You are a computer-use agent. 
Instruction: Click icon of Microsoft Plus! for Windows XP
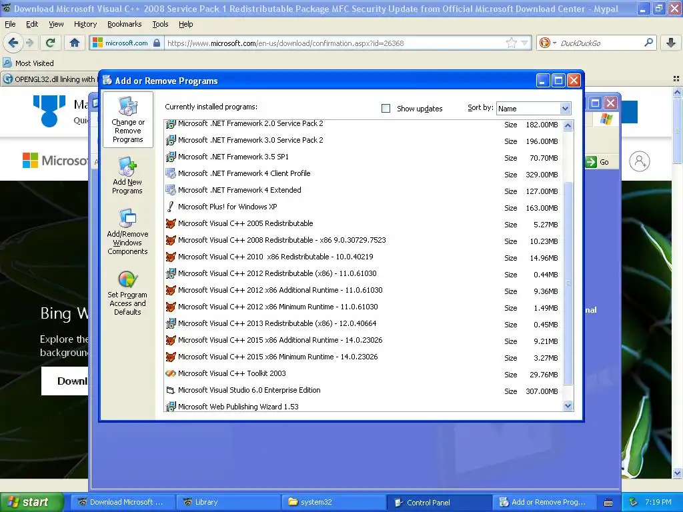pyautogui.click(x=170, y=207)
